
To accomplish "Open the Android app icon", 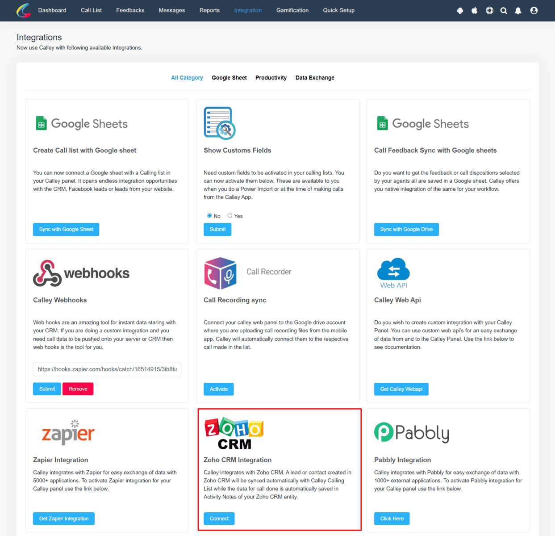I will (460, 11).
